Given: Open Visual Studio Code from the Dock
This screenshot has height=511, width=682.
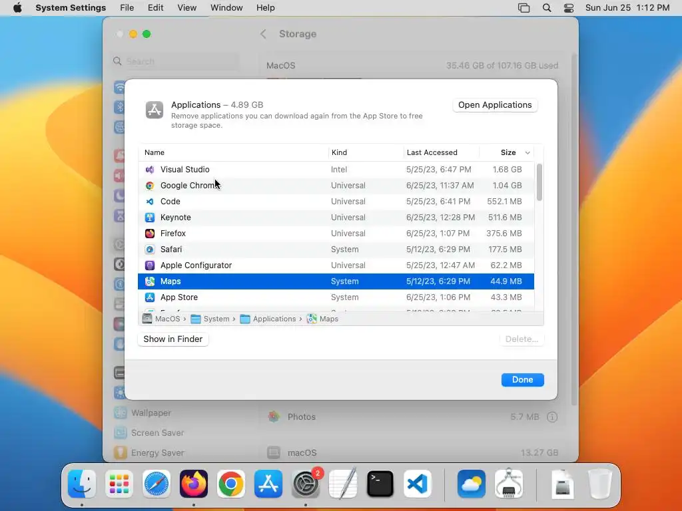Looking at the screenshot, I should (x=418, y=484).
